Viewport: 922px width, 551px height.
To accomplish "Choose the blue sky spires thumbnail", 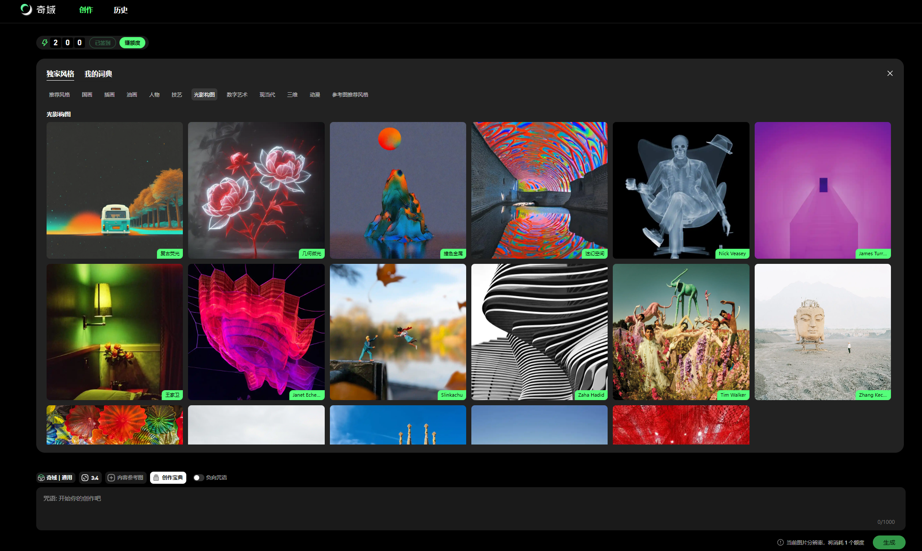I will pyautogui.click(x=398, y=425).
